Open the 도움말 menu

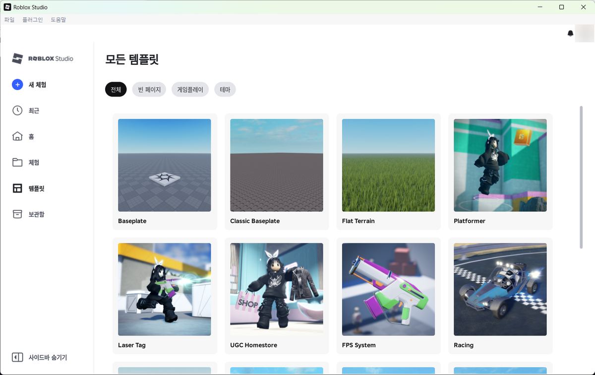pyautogui.click(x=58, y=20)
